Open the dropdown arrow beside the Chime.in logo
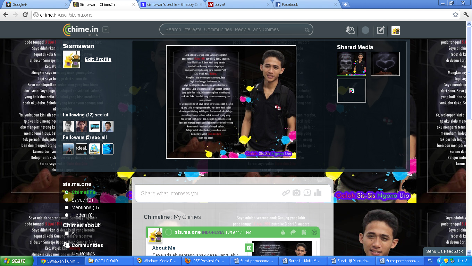The height and width of the screenshot is (266, 472). click(x=106, y=30)
